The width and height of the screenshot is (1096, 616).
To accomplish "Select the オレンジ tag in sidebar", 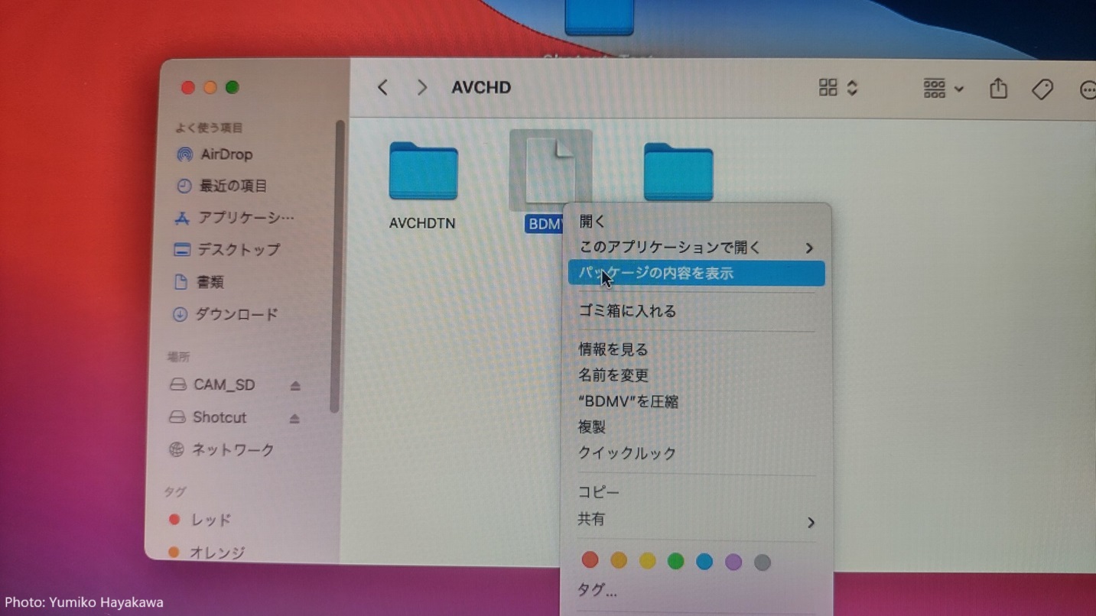I will click(x=207, y=552).
